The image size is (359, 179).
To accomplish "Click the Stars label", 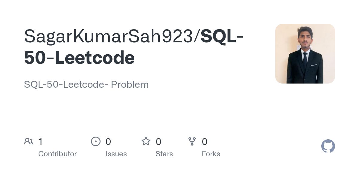I will [164, 154].
